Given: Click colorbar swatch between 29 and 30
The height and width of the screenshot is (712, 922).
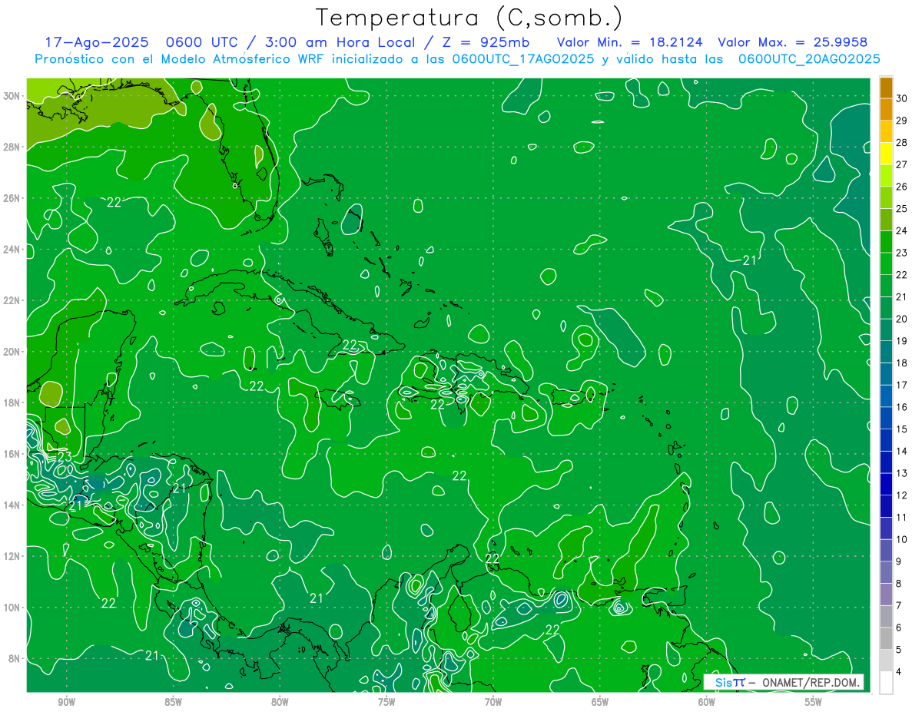Looking at the screenshot, I should click(886, 109).
